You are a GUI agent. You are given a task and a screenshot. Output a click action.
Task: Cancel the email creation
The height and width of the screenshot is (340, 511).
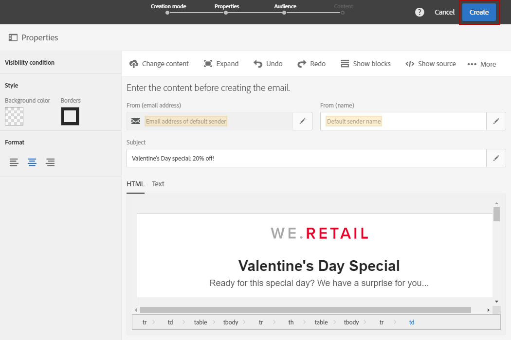(444, 12)
